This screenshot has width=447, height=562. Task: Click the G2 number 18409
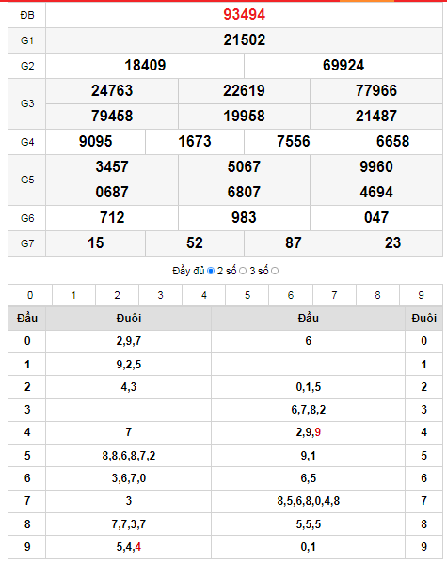point(145,65)
